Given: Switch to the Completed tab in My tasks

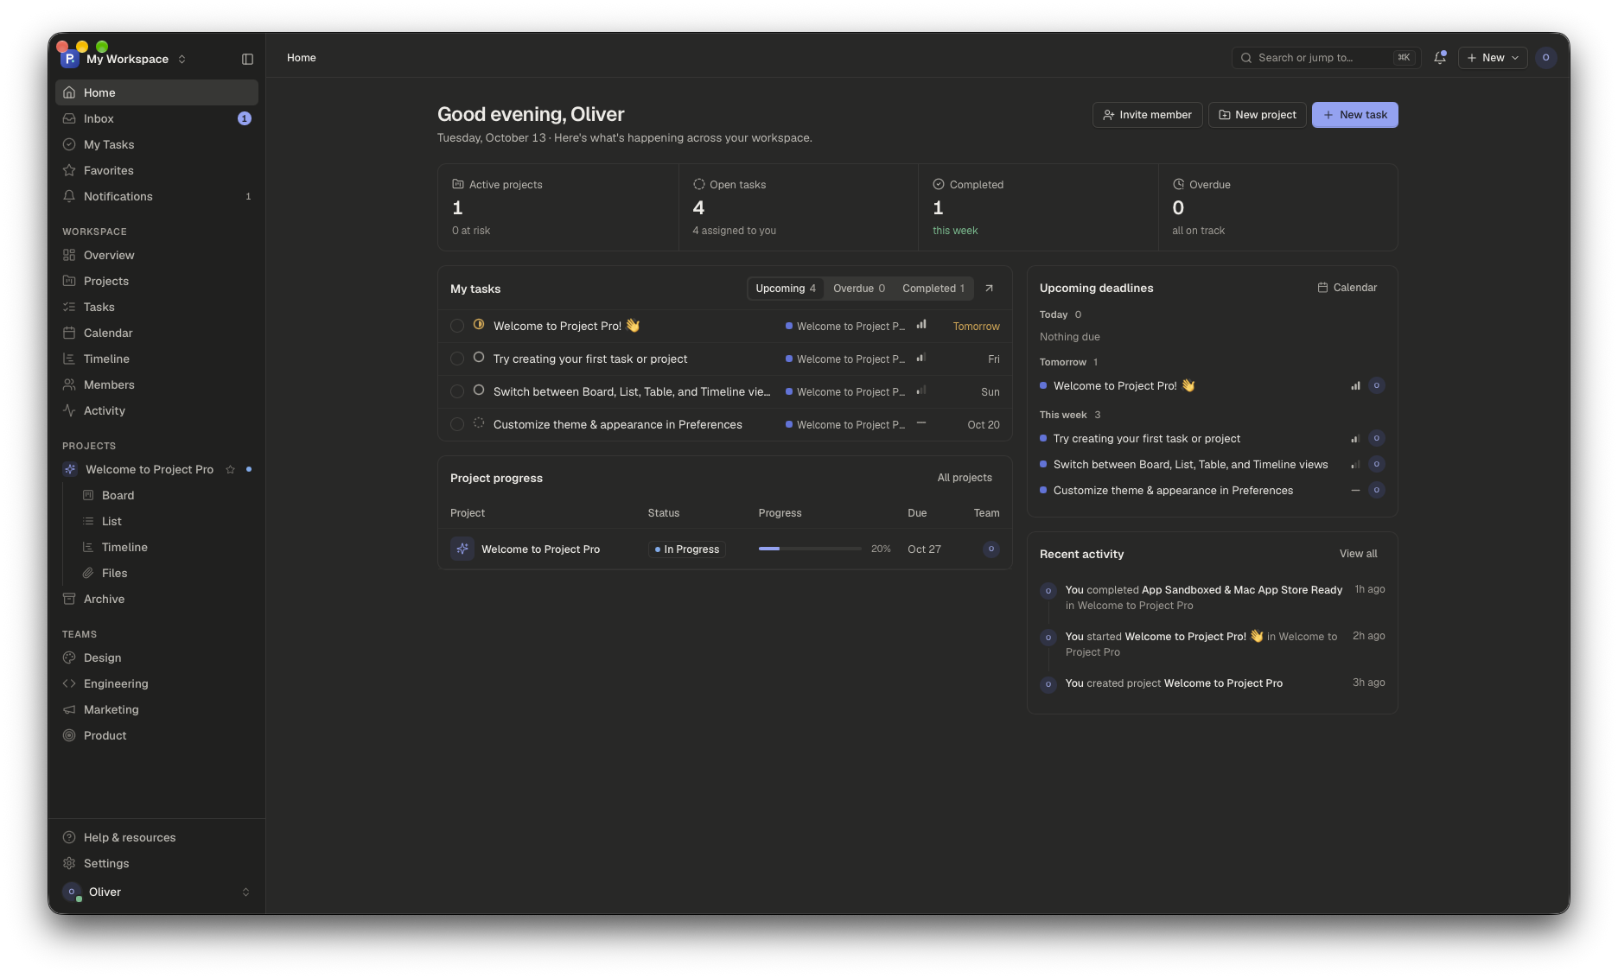Looking at the screenshot, I should click(x=933, y=289).
